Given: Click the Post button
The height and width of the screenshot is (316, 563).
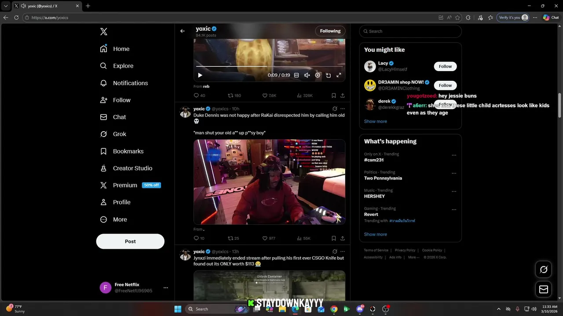Looking at the screenshot, I should [x=130, y=241].
